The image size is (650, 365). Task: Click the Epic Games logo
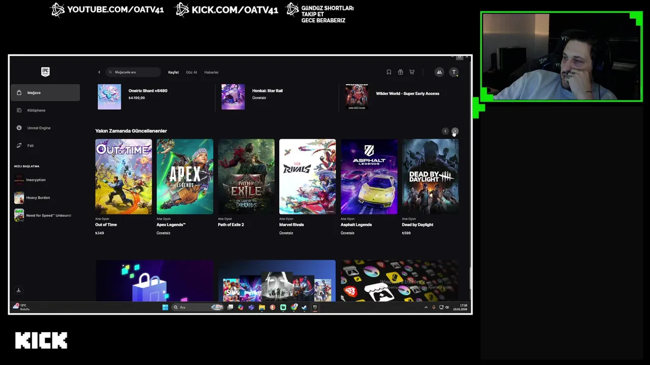[45, 71]
